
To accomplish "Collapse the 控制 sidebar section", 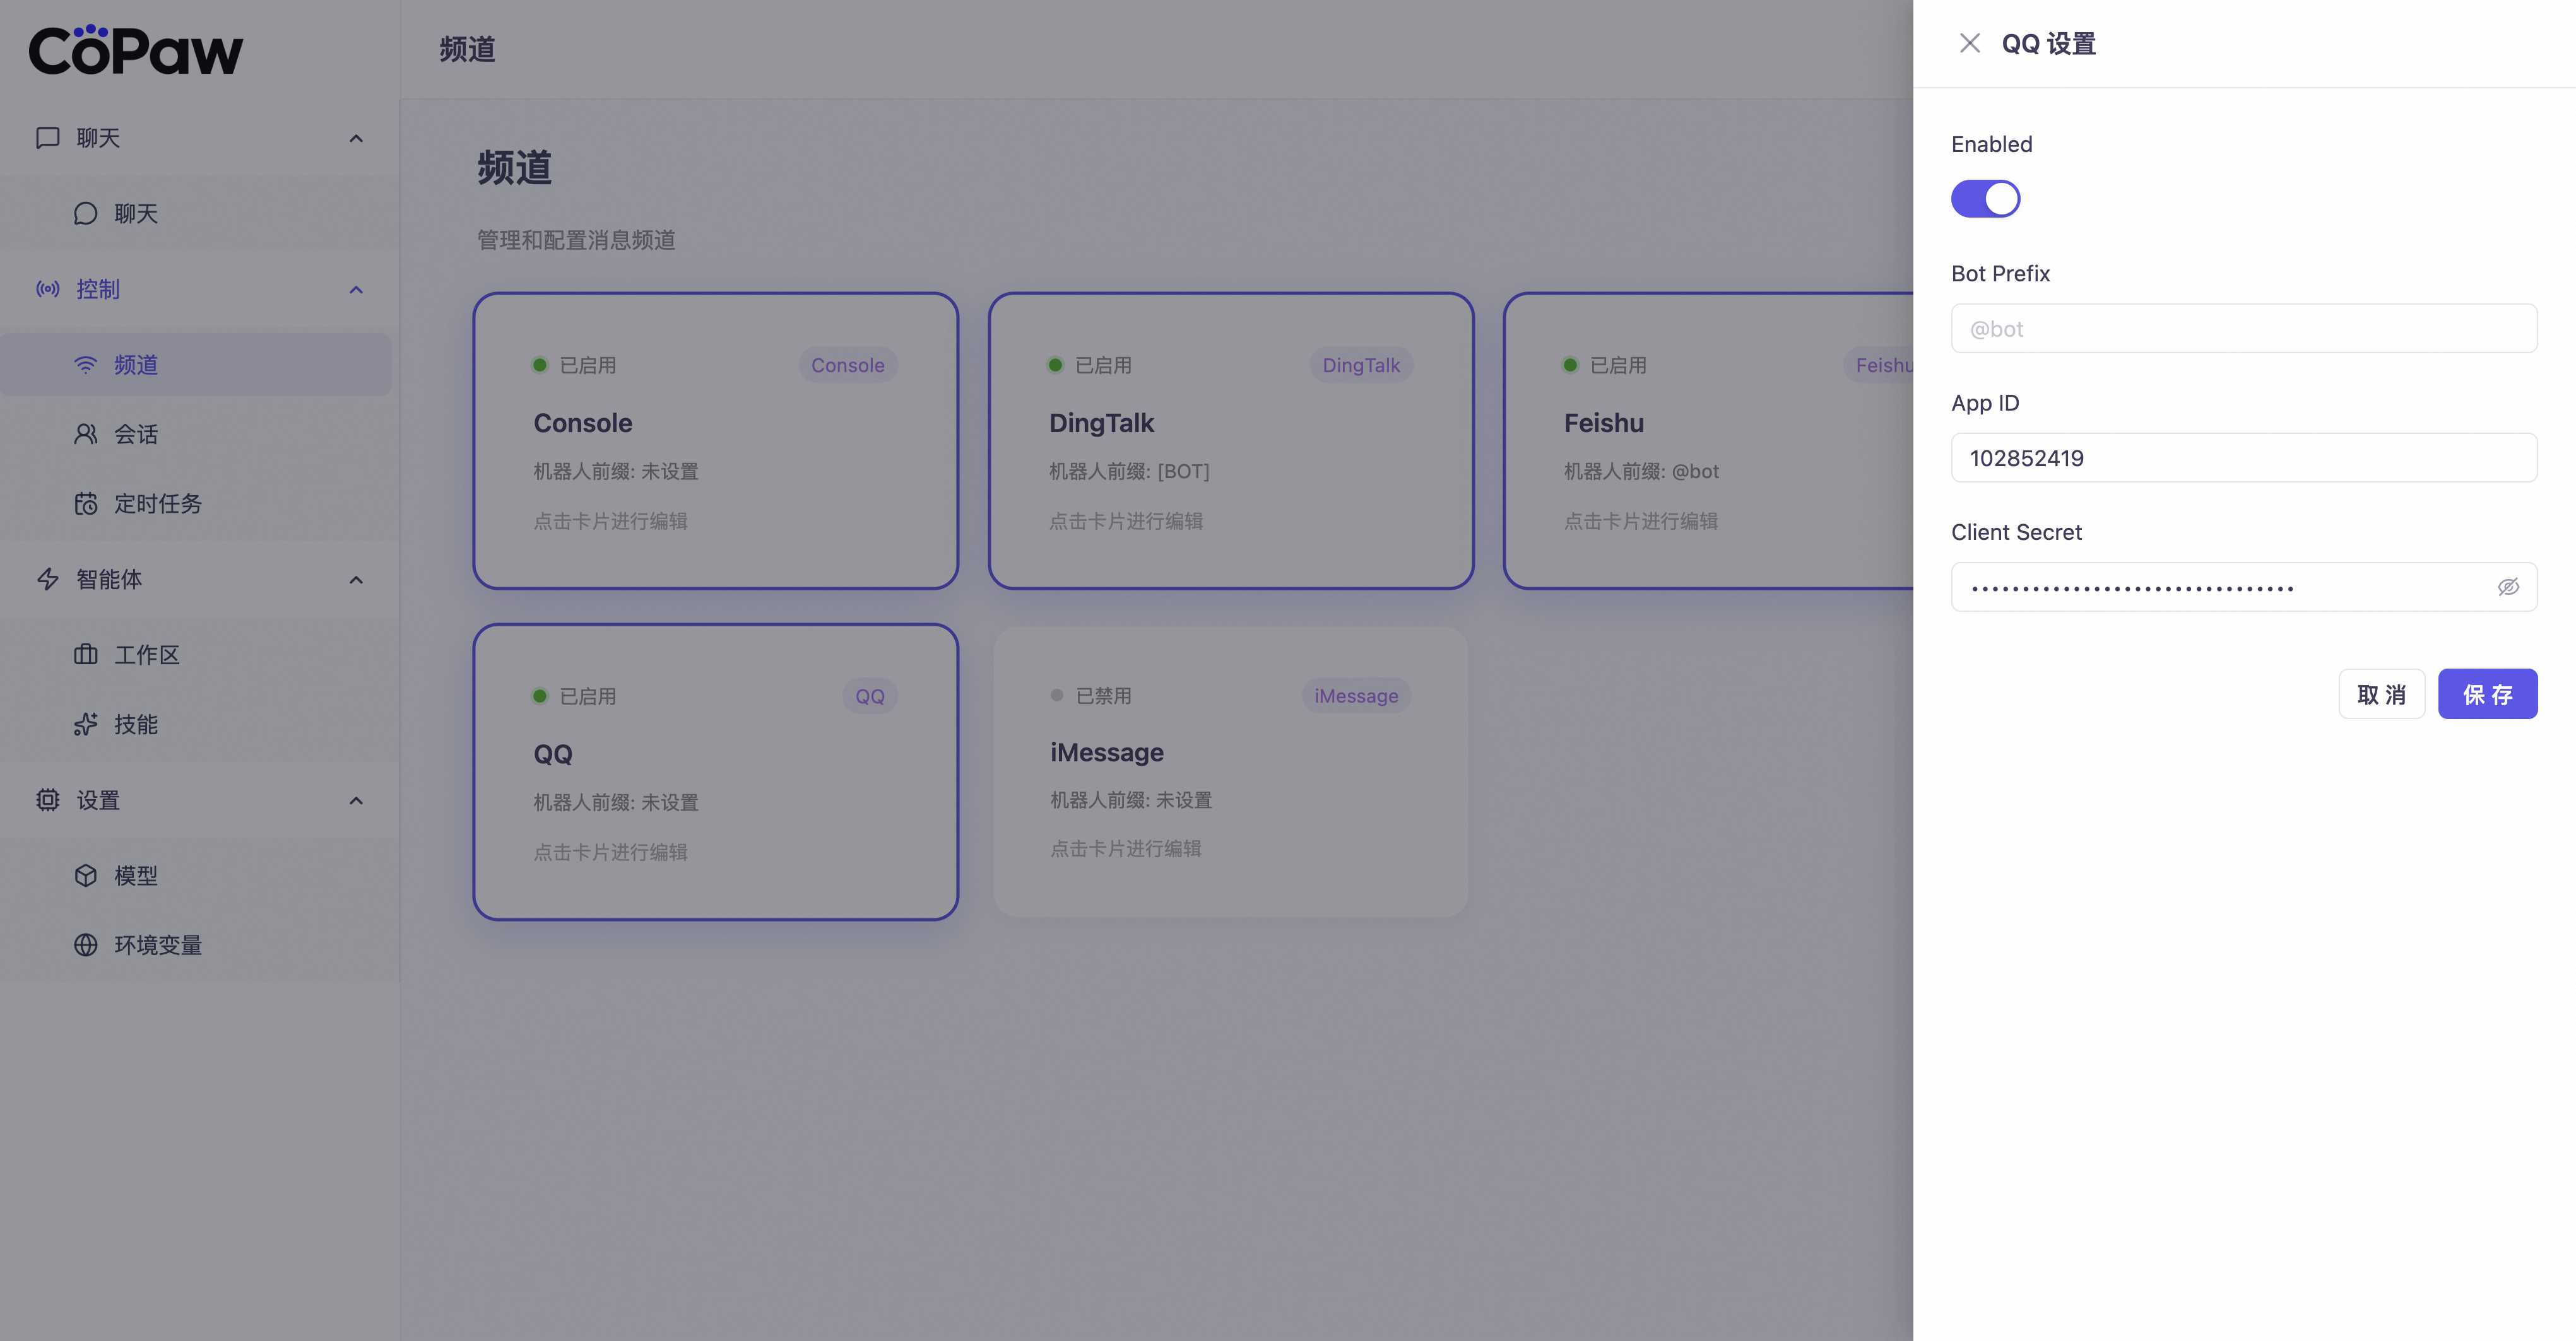I will click(x=356, y=290).
